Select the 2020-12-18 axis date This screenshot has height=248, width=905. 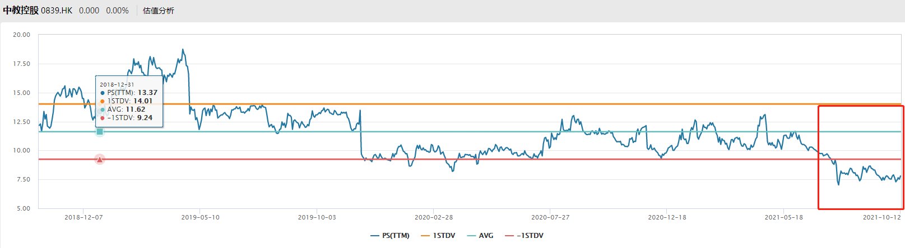[x=667, y=217]
